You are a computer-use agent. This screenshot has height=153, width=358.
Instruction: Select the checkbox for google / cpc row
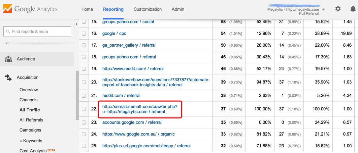pyautogui.click(x=84, y=34)
